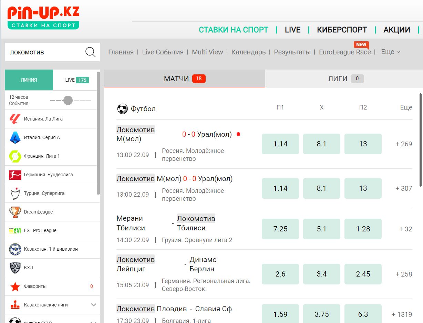Bet П1 at 7.25 on Мерани Тбилиси

pyautogui.click(x=280, y=229)
